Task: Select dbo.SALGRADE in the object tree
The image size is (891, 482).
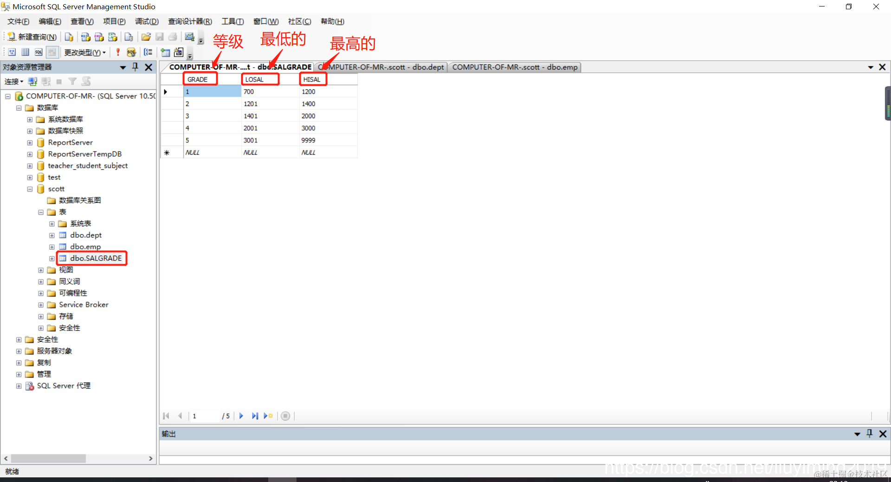Action: (96, 258)
